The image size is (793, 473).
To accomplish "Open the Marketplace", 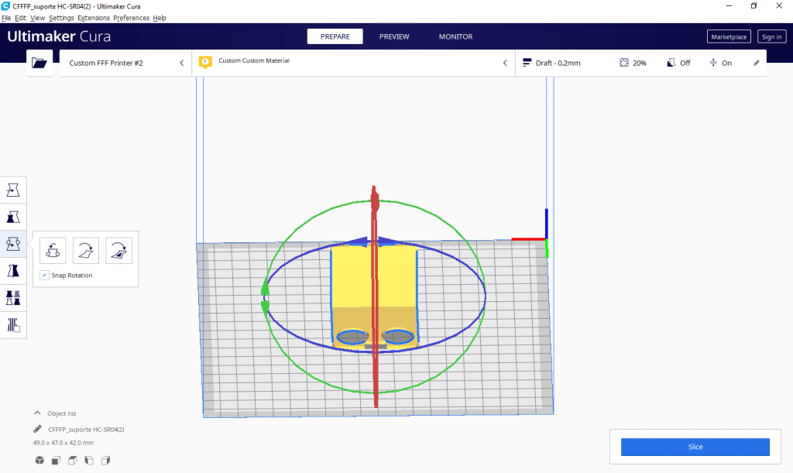I will (x=729, y=36).
